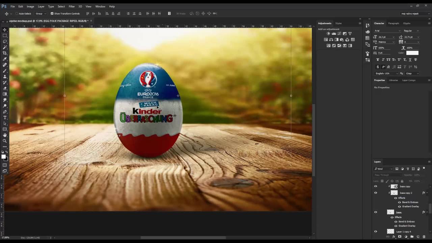This screenshot has height=243, width=432.
Task: Select the Pen tool
Action: coord(5,112)
